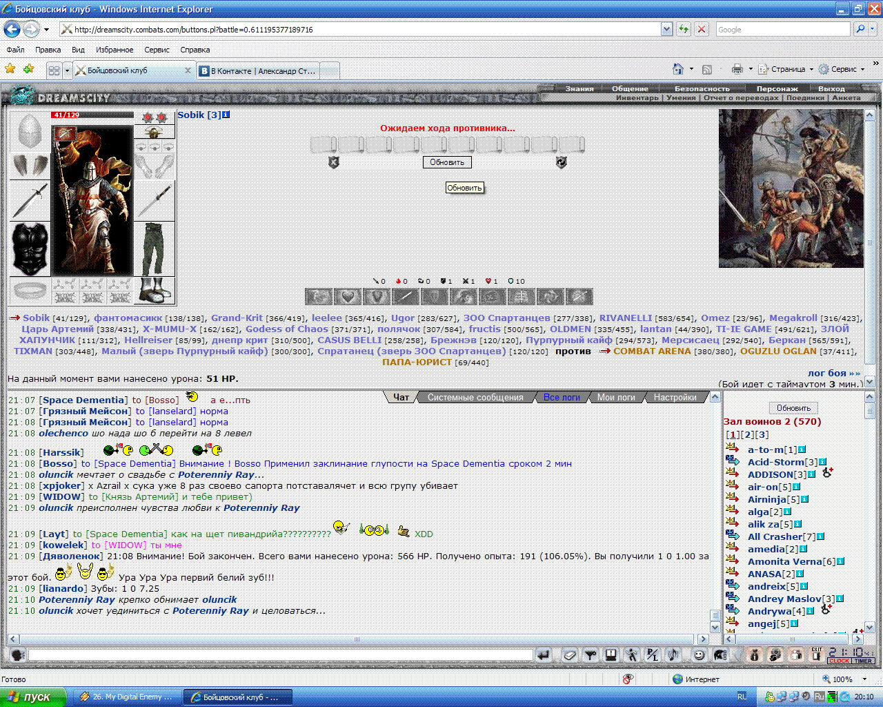Select the black chest armor slot

[x=30, y=249]
